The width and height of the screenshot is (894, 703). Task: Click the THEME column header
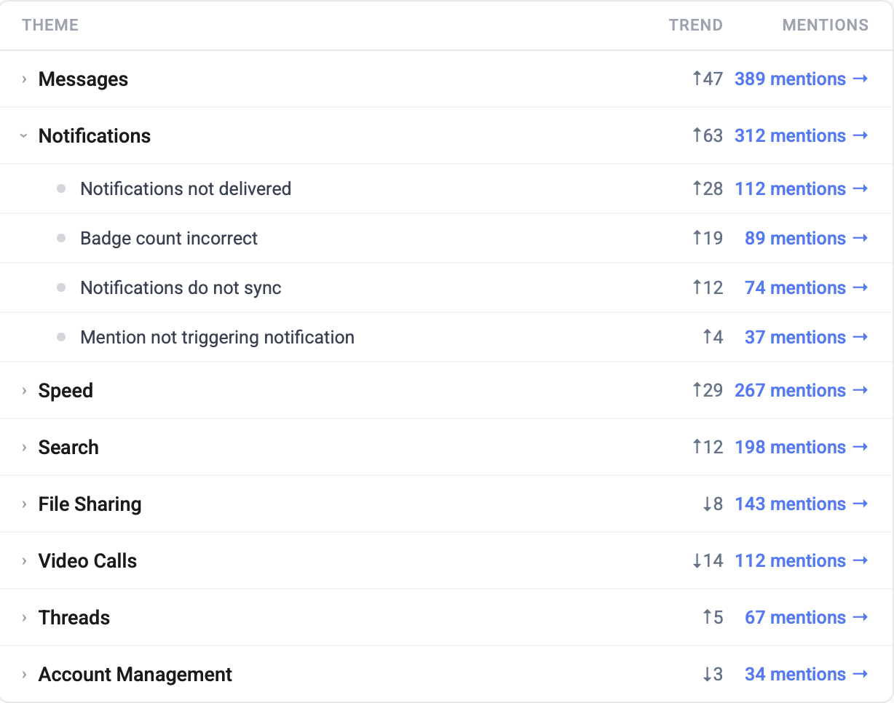point(50,25)
